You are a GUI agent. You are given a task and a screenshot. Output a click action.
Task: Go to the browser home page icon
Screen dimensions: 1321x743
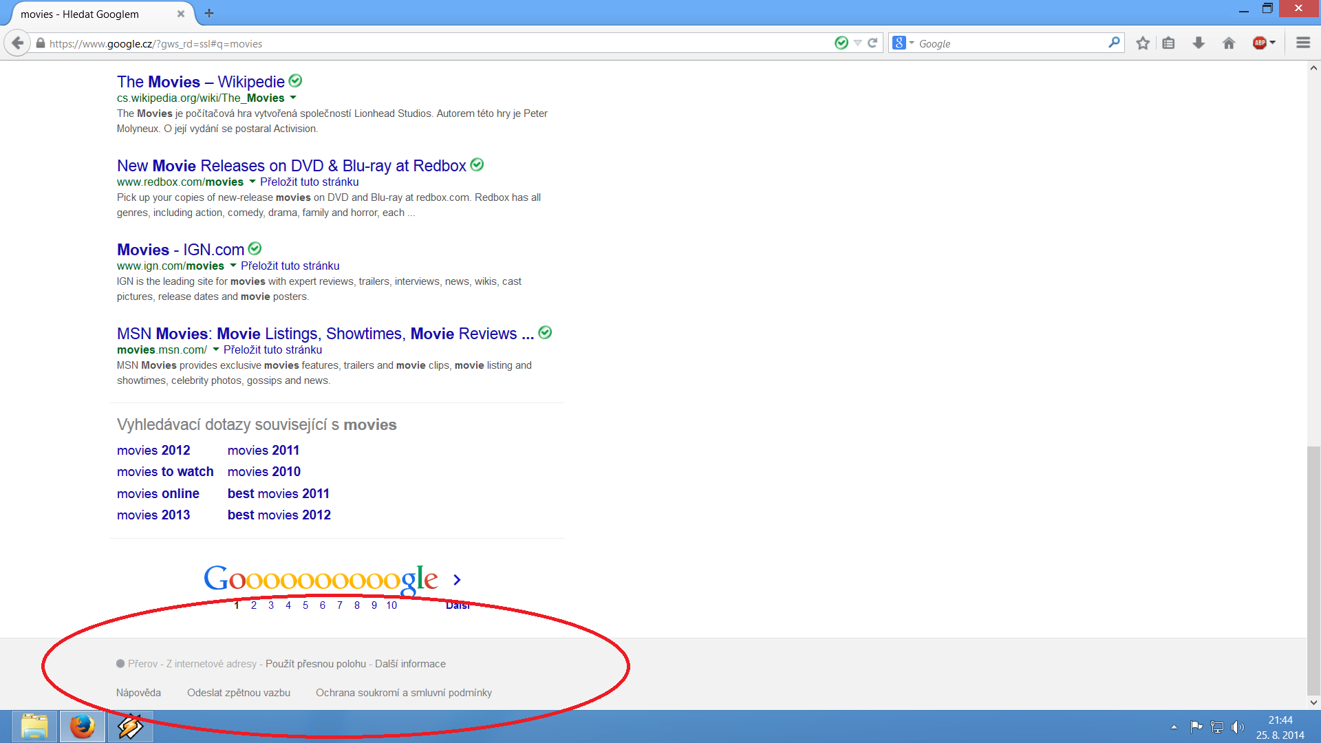pyautogui.click(x=1229, y=43)
